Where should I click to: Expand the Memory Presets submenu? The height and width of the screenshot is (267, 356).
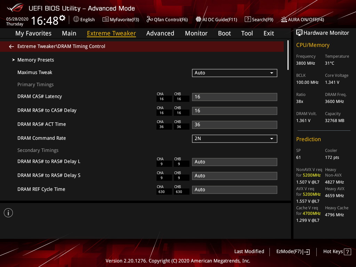pos(35,60)
